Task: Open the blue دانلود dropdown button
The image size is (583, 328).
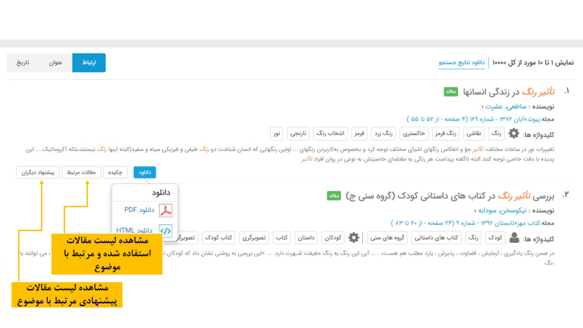Action: pos(145,172)
